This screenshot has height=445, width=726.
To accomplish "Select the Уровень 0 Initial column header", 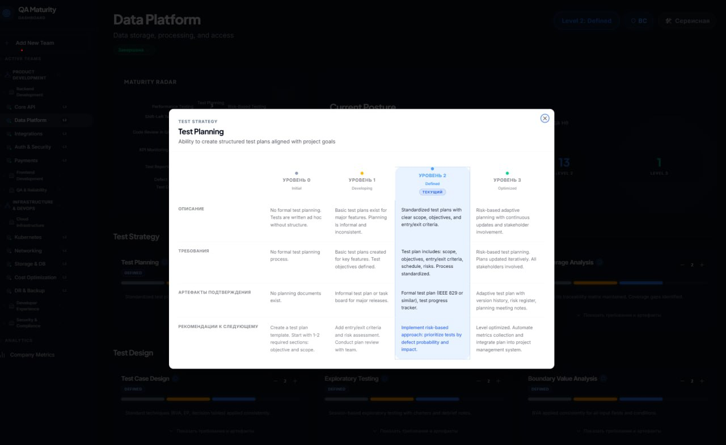I will click(297, 181).
